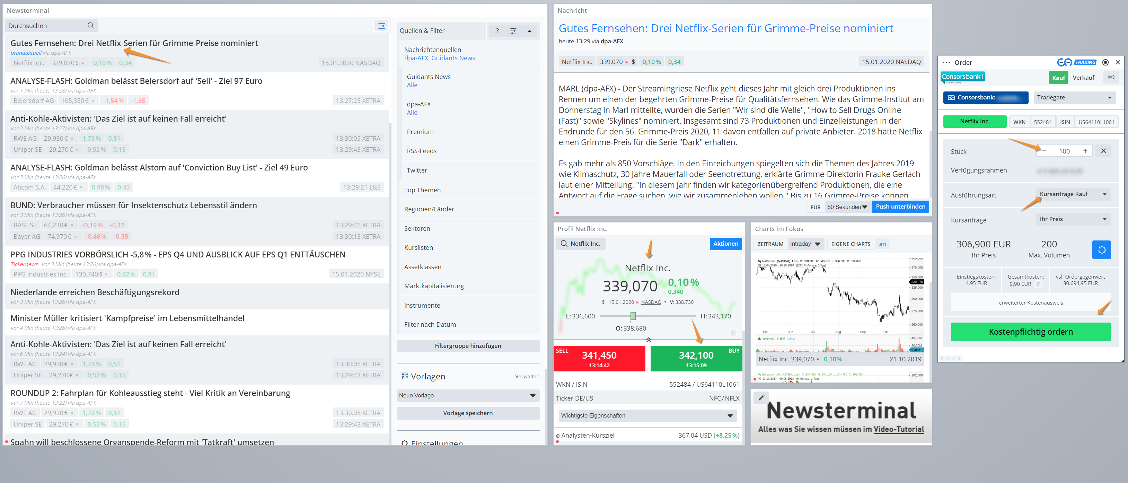Open the 60 Sekunden duration dropdown
Screen dimensions: 1128x483
tap(847, 207)
